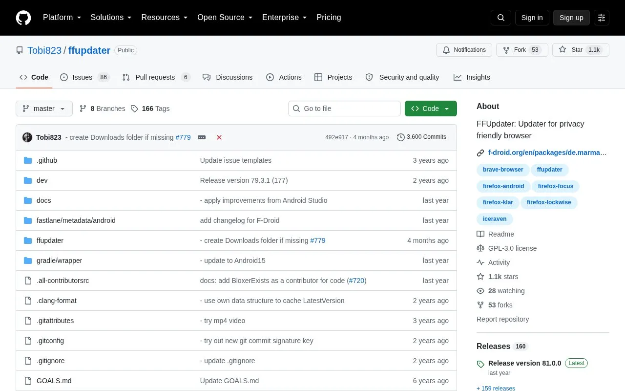This screenshot has height=391, width=625.
Task: Click the Tobi823 avatar image
Action: coord(27,137)
